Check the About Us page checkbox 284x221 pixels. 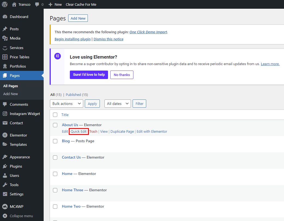(55, 125)
